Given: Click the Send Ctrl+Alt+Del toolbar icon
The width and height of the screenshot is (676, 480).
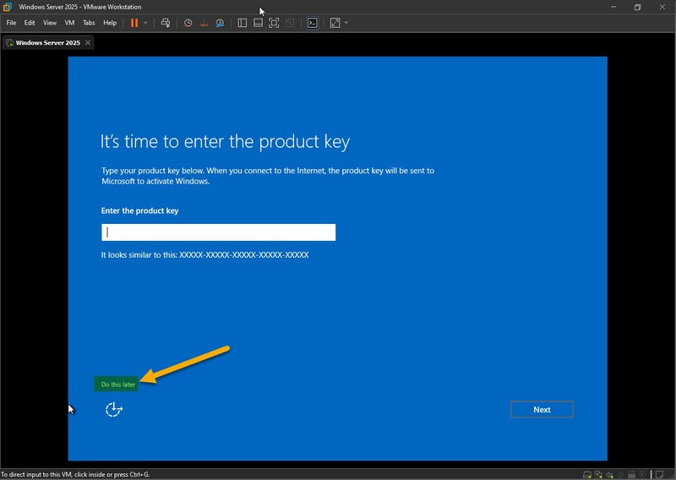Looking at the screenshot, I should (166, 23).
